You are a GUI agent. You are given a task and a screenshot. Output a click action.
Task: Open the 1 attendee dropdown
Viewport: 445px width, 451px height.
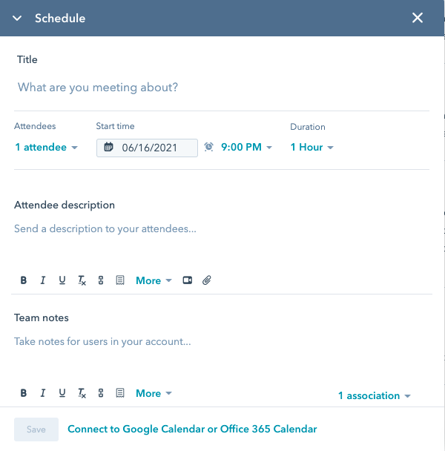tap(46, 148)
